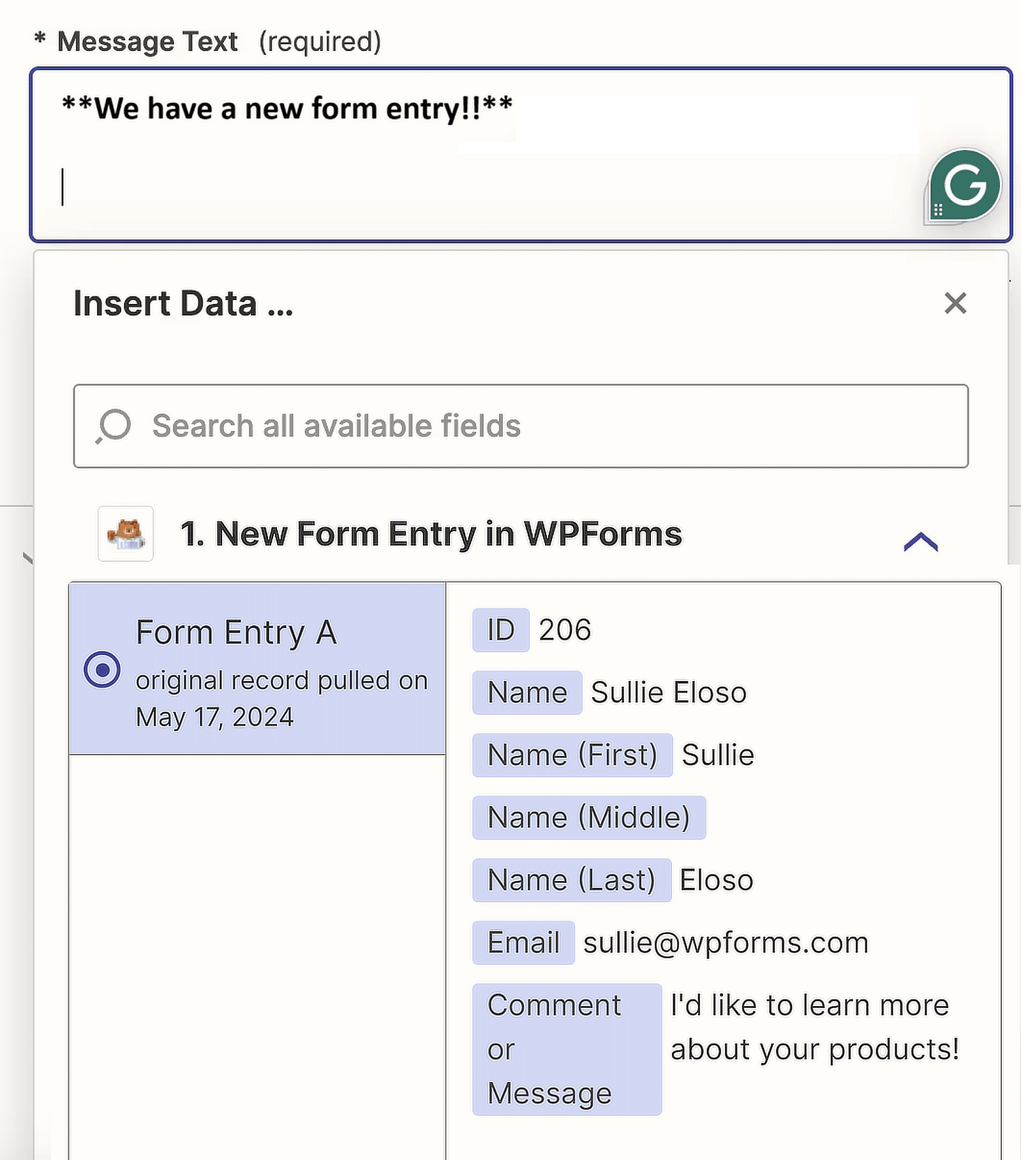
Task: Close the Insert Data panel
Action: (x=955, y=303)
